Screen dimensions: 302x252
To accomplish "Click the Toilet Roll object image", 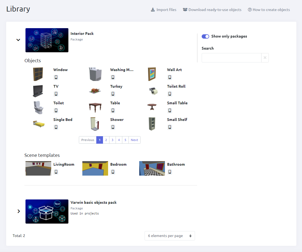I will [x=152, y=91].
